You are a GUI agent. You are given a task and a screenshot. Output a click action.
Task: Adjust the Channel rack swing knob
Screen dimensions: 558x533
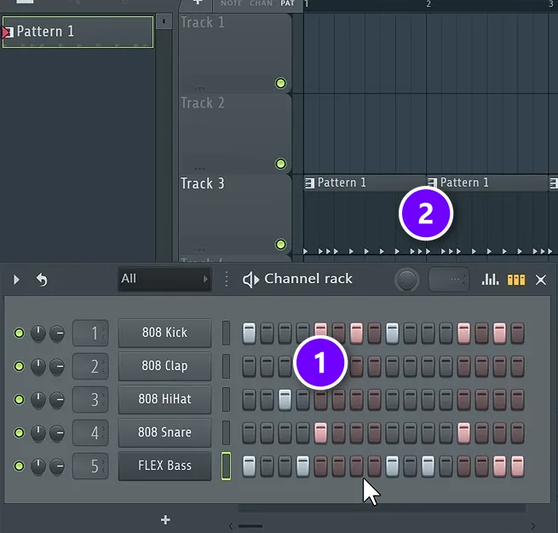pyautogui.click(x=406, y=280)
